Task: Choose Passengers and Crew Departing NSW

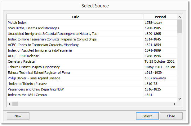Action: click(x=32, y=89)
